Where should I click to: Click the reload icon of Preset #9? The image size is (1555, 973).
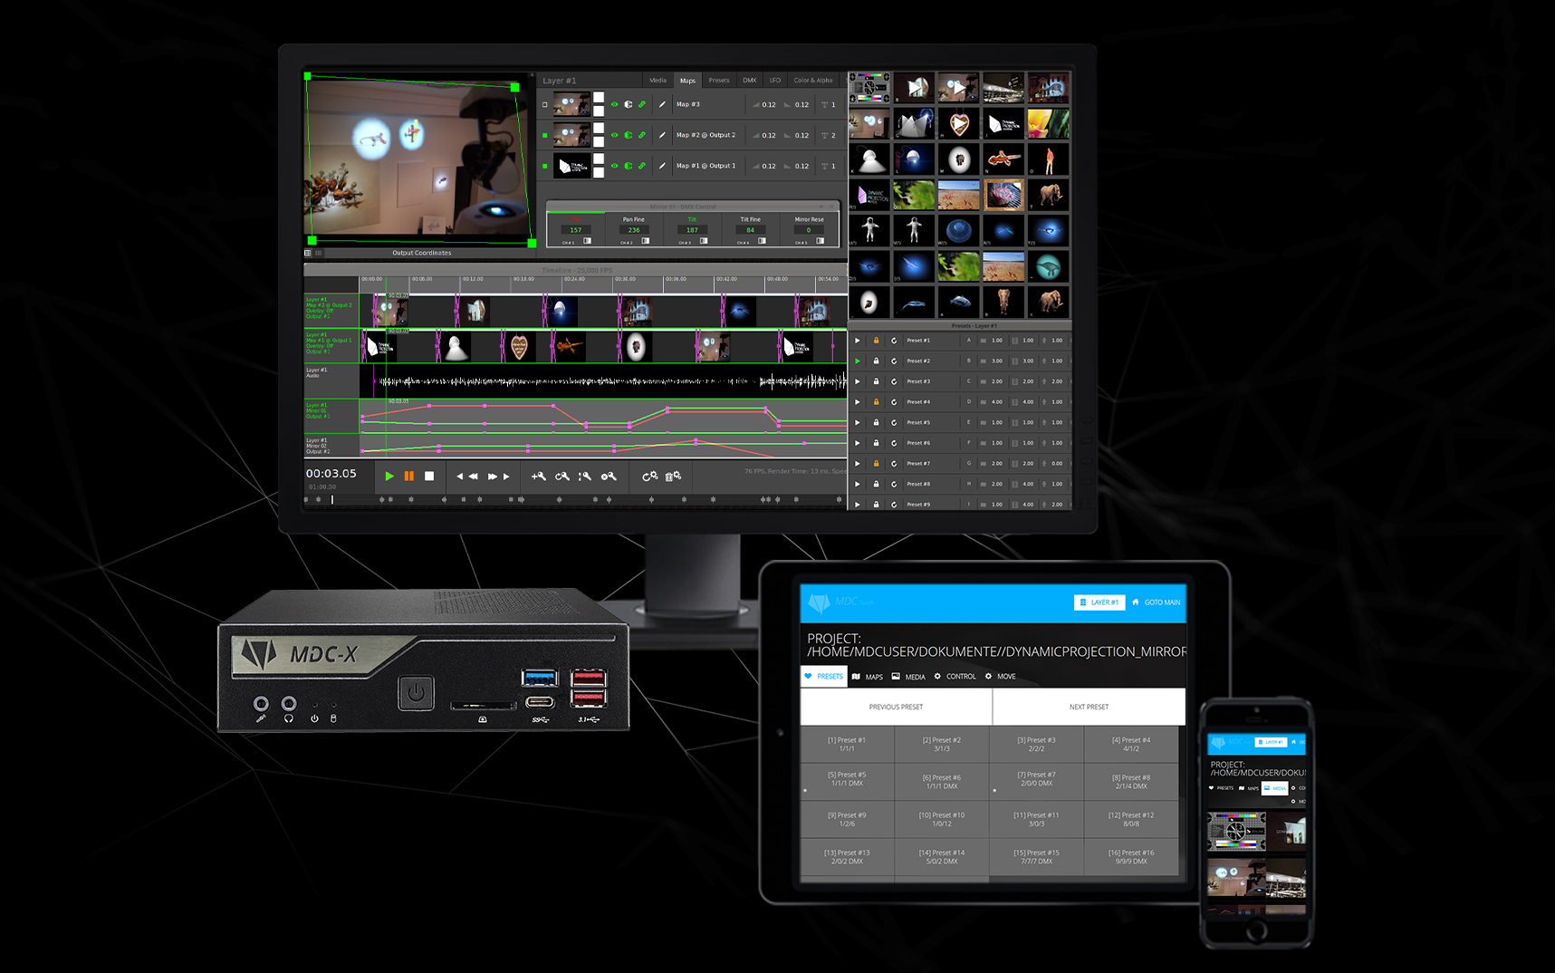[894, 505]
